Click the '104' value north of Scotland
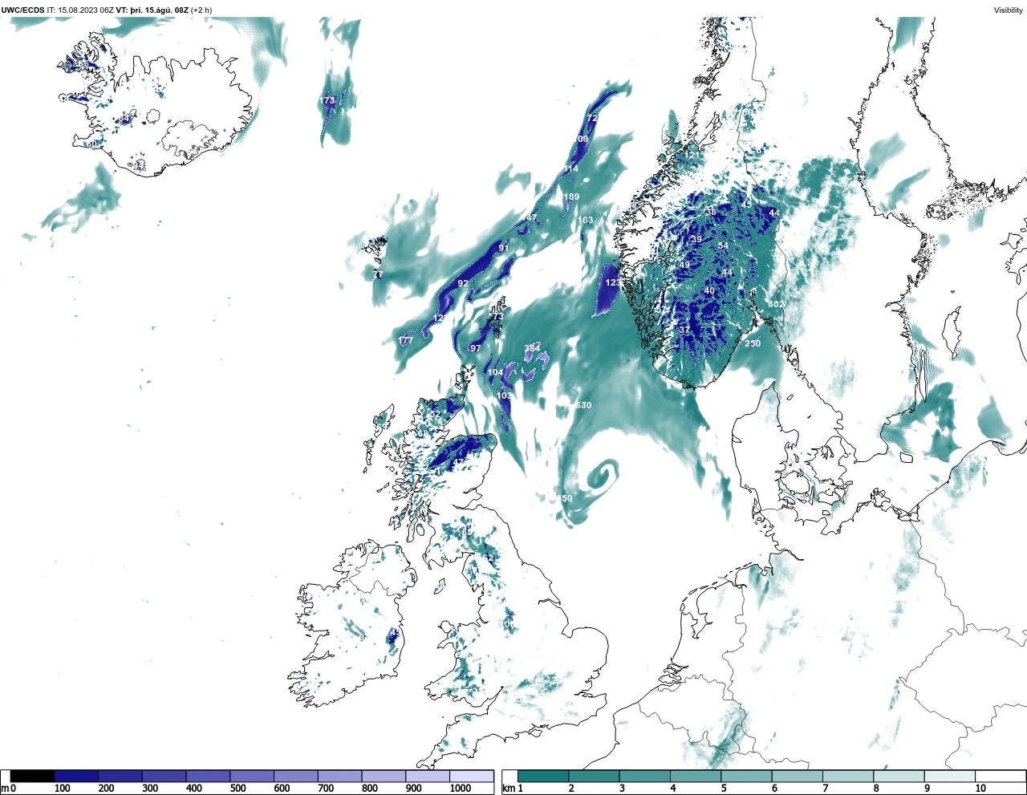 click(x=496, y=372)
